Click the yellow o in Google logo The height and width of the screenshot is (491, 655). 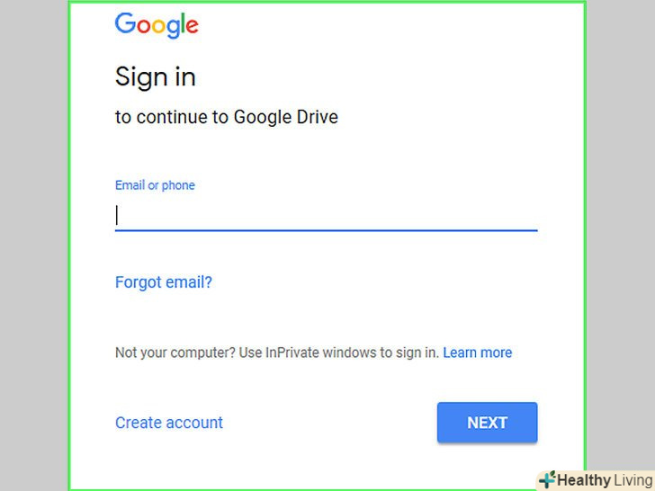pyautogui.click(x=158, y=26)
